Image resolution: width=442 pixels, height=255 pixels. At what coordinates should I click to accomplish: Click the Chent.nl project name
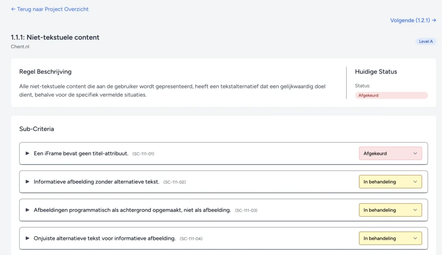coord(20,47)
